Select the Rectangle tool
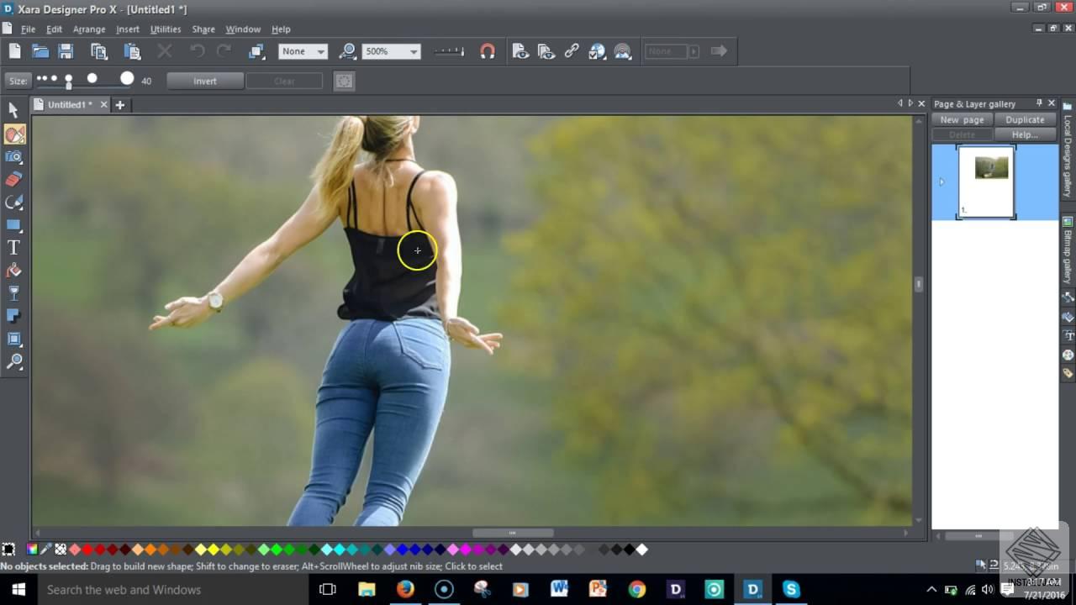Viewport: 1076px width, 605px height. tap(13, 224)
